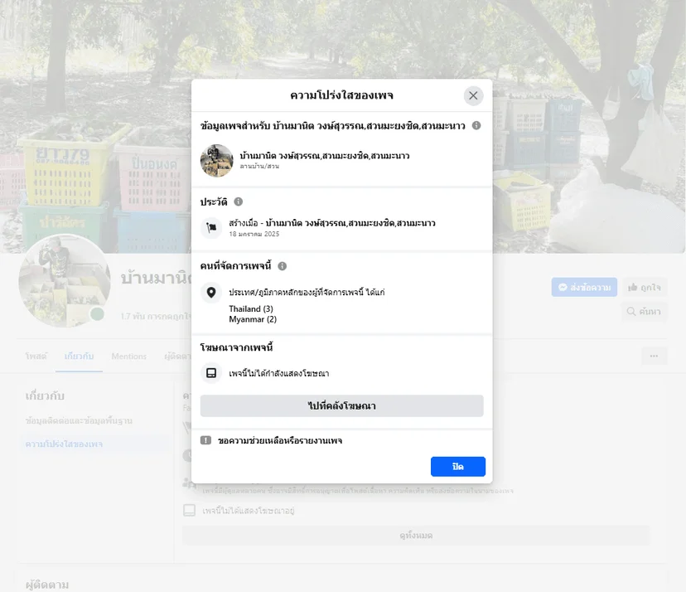The image size is (686, 592).
Task: Click the flag icon under ประวัติ
Action: [211, 228]
